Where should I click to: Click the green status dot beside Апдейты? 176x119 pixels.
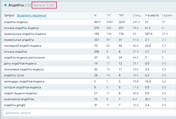click(x=5, y=5)
